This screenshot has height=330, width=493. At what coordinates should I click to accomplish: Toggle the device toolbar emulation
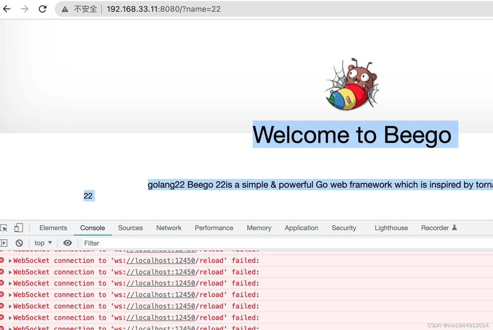pyautogui.click(x=18, y=228)
